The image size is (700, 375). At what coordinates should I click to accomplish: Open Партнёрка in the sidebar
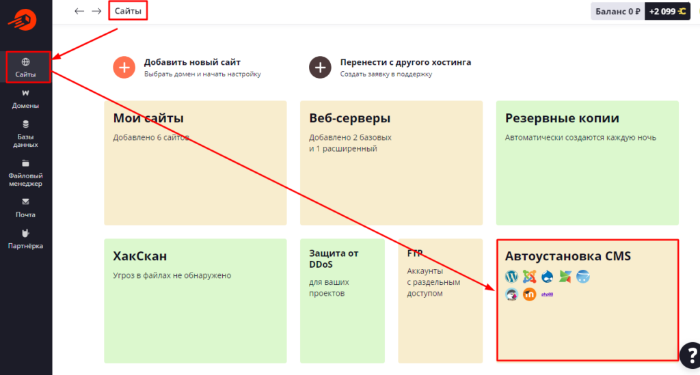[x=25, y=239]
